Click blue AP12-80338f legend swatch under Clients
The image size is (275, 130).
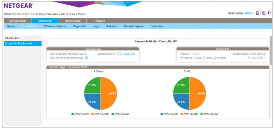coord(73,114)
